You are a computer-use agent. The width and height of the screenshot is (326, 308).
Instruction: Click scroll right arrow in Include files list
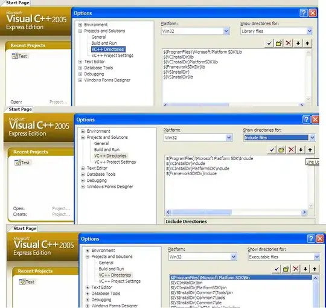click(x=304, y=212)
